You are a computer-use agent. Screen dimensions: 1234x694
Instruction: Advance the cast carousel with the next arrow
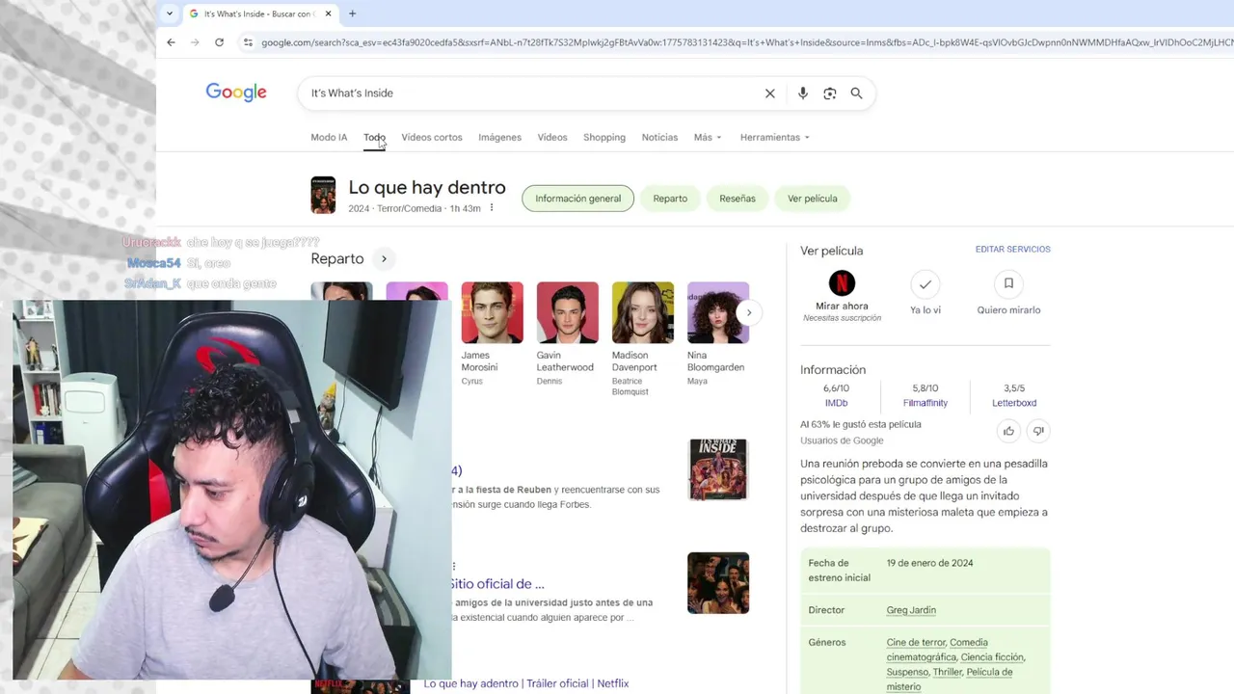(x=748, y=312)
